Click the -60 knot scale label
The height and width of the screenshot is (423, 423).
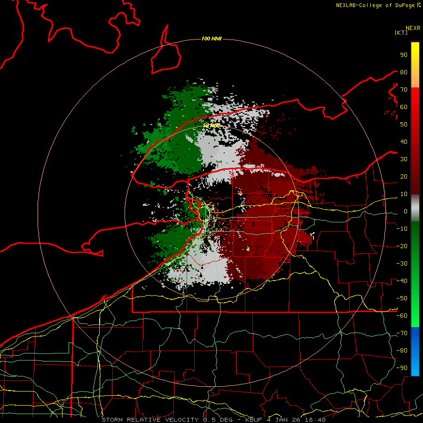402,316
